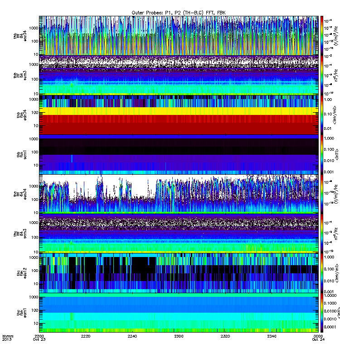Click the color bar of thb fbk edc34 panel
This screenshot has height=362, width=340.
[x=321, y=115]
